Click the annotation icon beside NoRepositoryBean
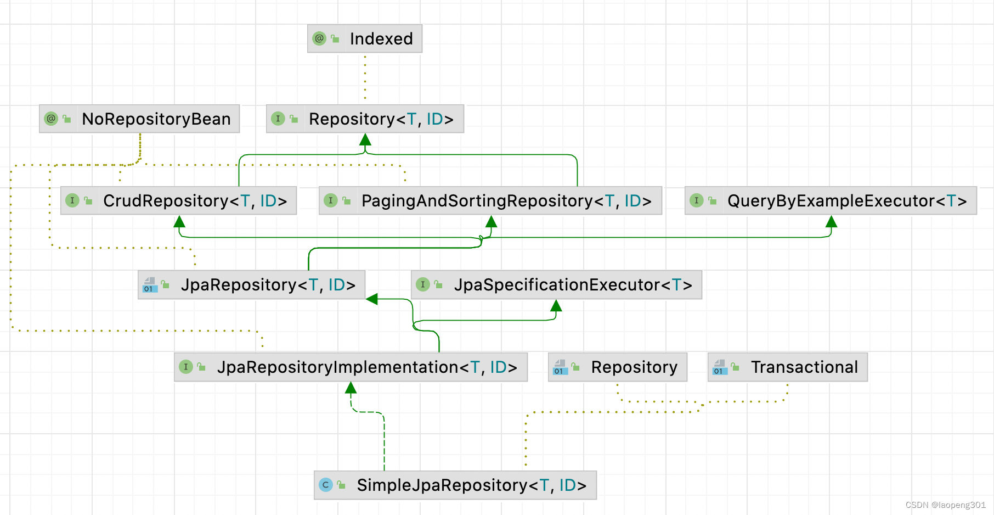Image resolution: width=994 pixels, height=515 pixels. [x=51, y=119]
